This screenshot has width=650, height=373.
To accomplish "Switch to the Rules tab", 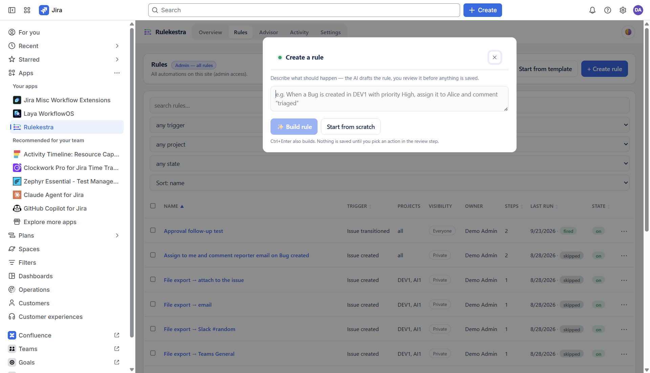I will click(x=240, y=32).
